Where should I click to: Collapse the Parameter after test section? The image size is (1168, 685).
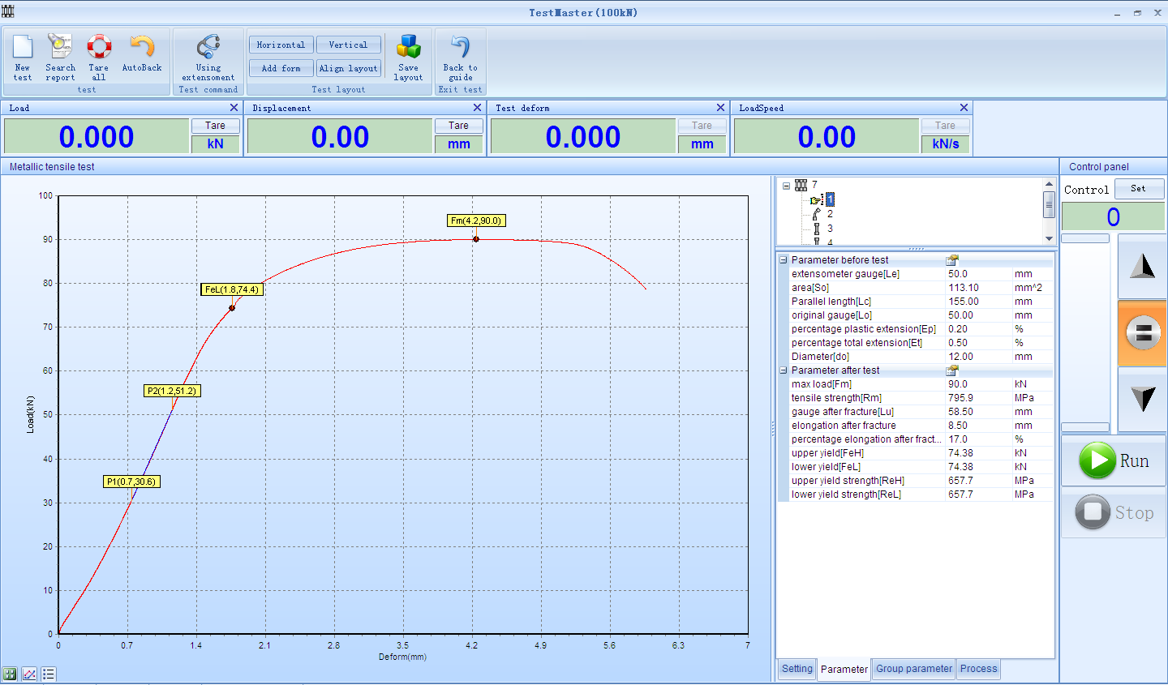pos(784,370)
